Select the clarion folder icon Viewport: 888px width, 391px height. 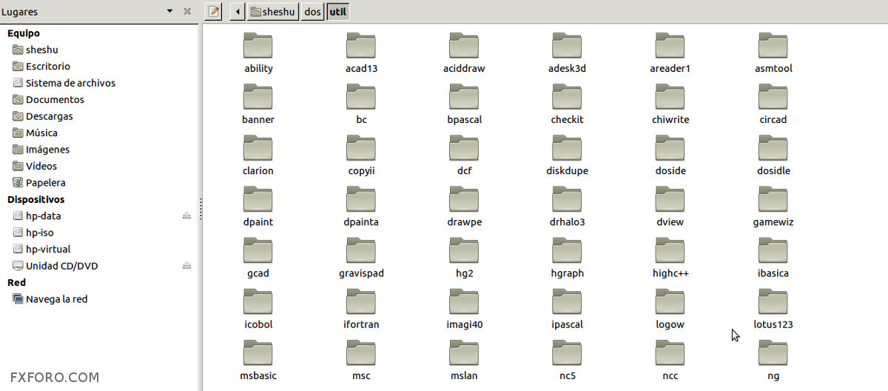pos(258,148)
